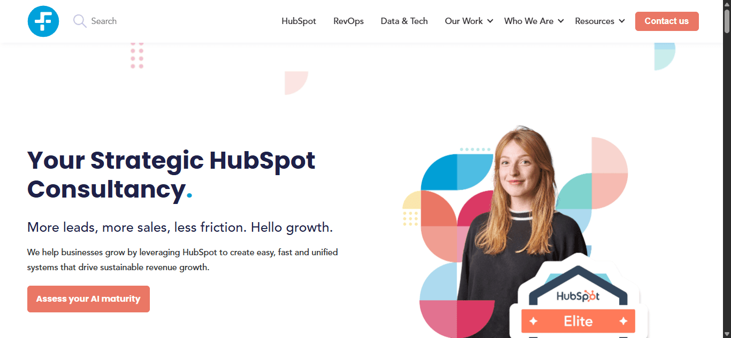Click the Who We Are menu label
The width and height of the screenshot is (731, 338).
pos(529,21)
